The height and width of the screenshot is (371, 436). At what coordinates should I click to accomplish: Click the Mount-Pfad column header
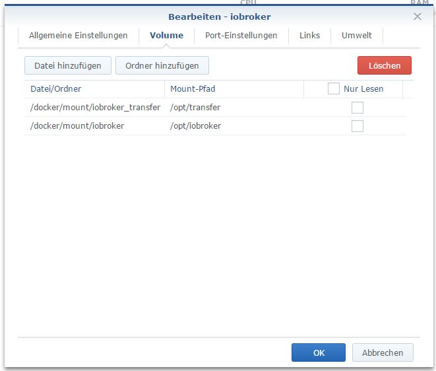234,89
